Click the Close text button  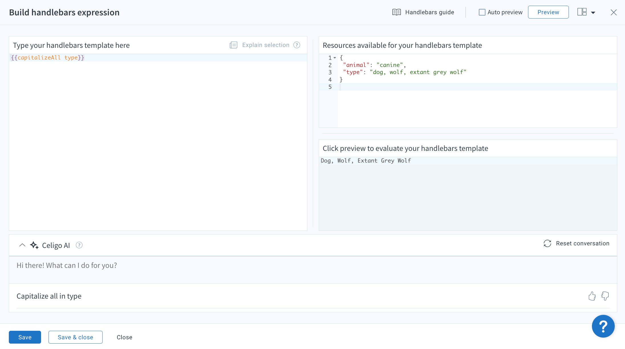point(124,337)
